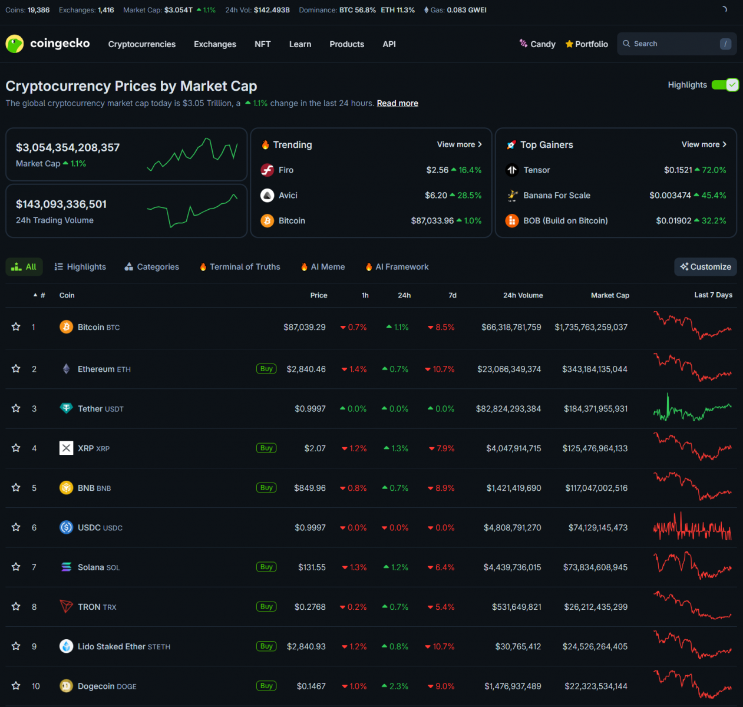
Task: Click the CoinGecko logo icon
Action: click(x=15, y=44)
